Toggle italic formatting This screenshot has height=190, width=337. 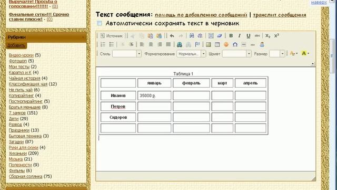(240, 36)
